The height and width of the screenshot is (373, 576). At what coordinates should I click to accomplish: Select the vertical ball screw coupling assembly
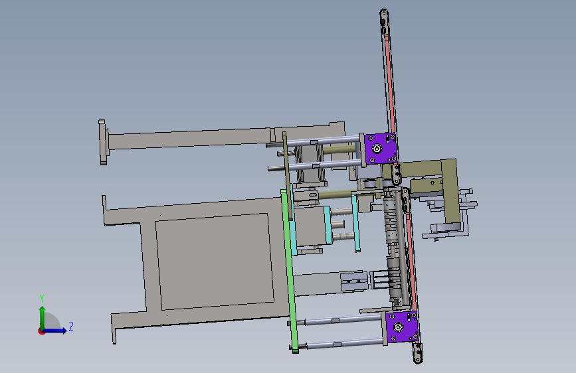coord(393,246)
